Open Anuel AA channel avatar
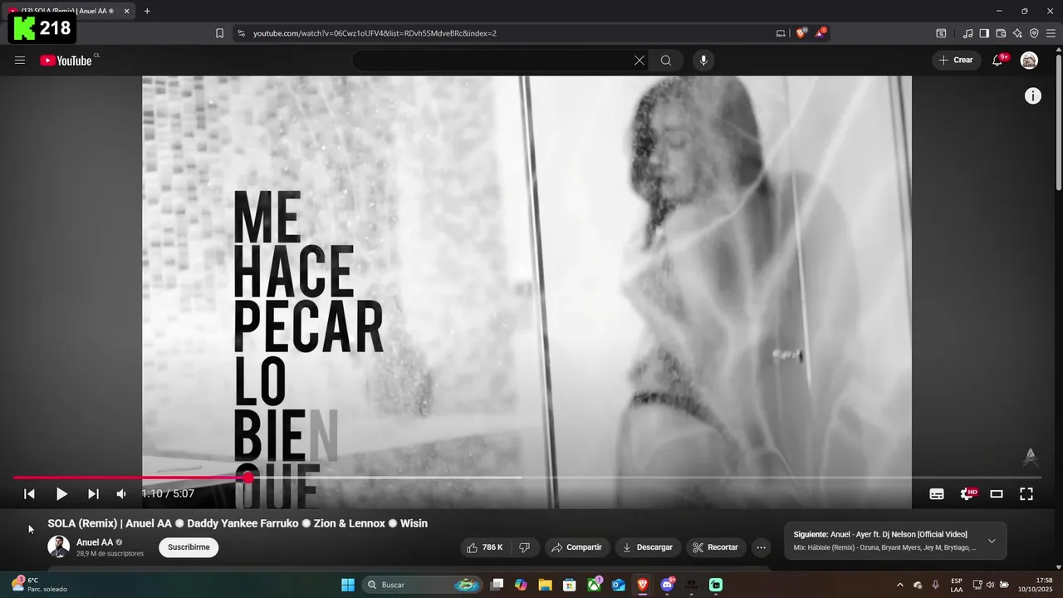Screen dimensions: 1063x598 tap(58, 547)
